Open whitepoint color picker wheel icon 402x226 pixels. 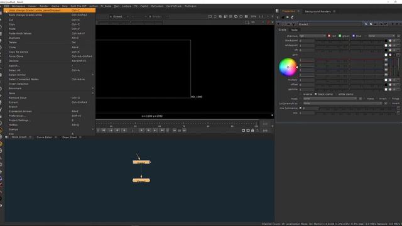(390, 45)
